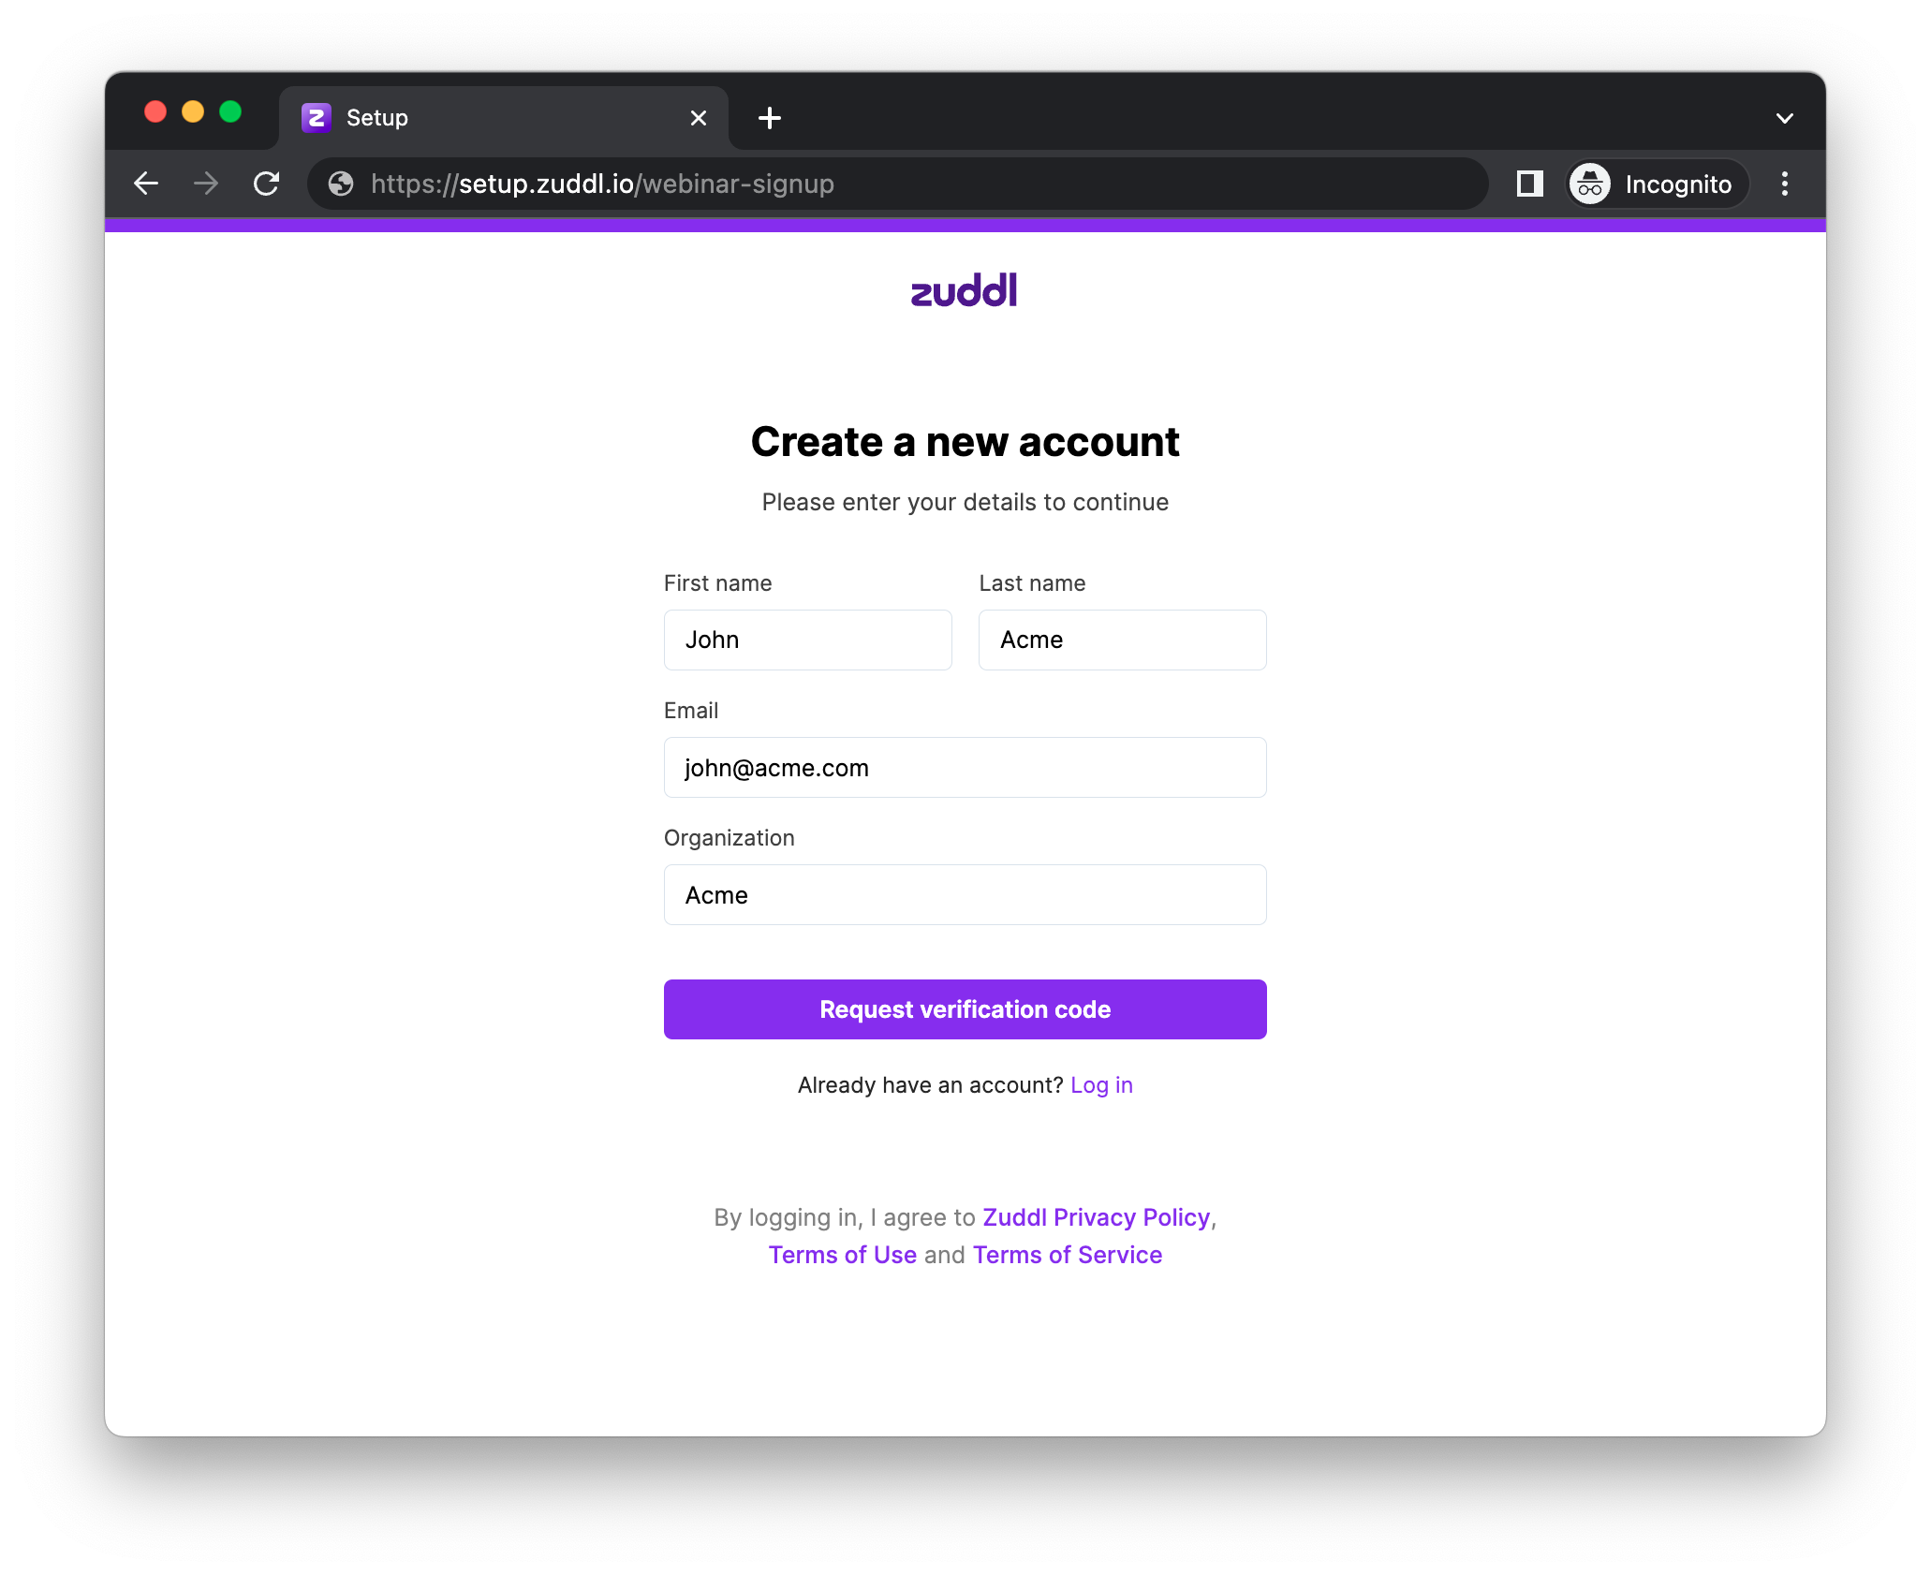Open the browser three-dot menu
Screen dimensions: 1931x1575
[1784, 184]
